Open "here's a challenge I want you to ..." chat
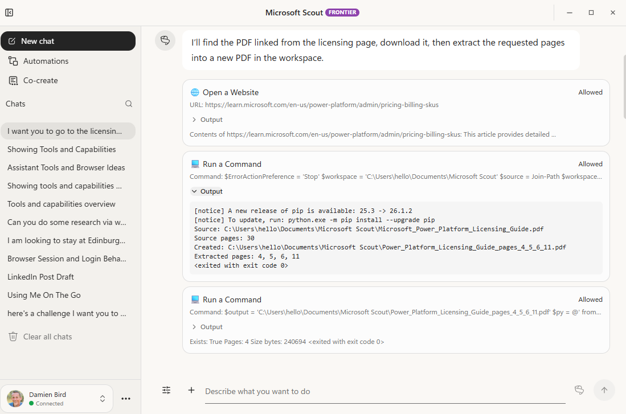The width and height of the screenshot is (626, 414). (x=68, y=313)
